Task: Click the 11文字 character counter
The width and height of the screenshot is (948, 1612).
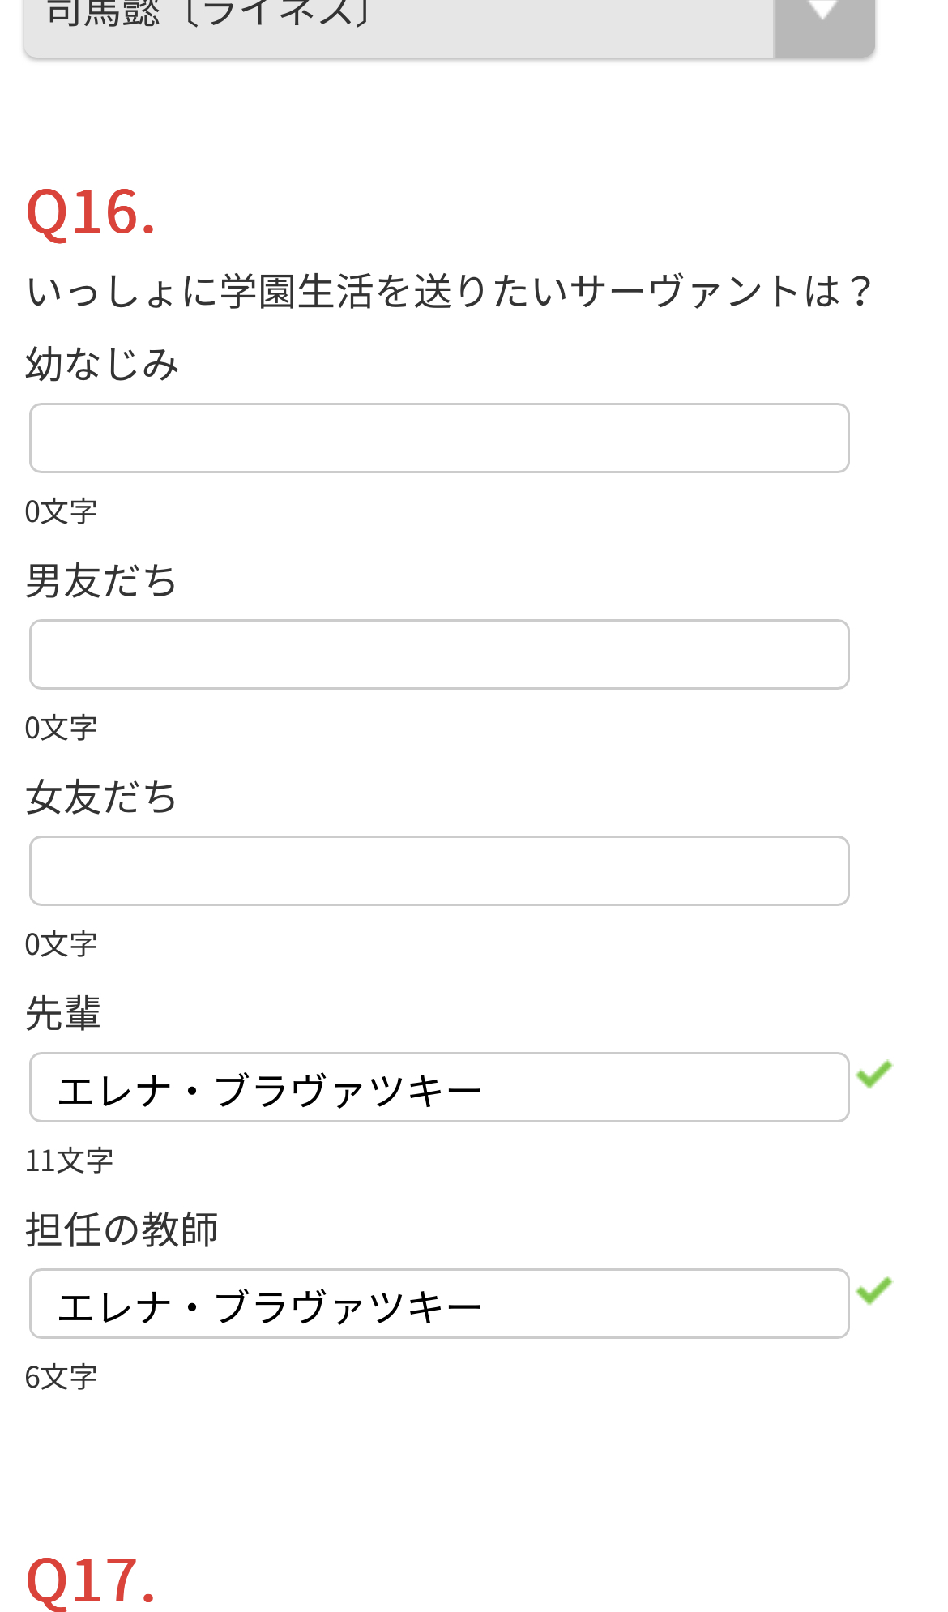Action: pyautogui.click(x=69, y=1161)
